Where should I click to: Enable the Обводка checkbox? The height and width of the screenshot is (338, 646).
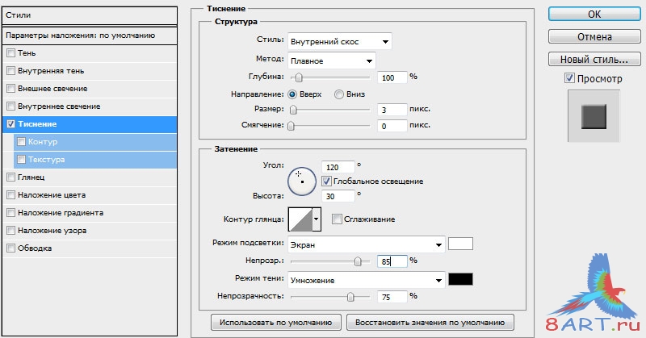click(x=11, y=248)
